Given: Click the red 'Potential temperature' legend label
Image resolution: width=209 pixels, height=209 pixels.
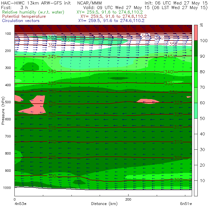Looking at the screenshot, I should [24, 16].
